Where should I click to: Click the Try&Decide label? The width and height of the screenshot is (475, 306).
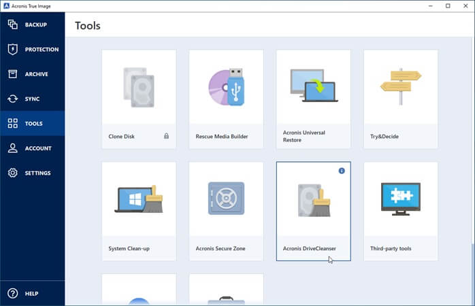[384, 137]
